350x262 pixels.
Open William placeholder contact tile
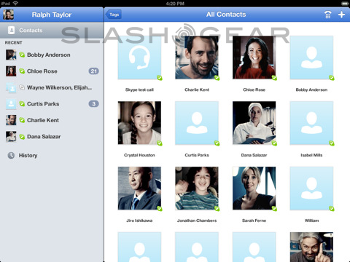[311, 188]
